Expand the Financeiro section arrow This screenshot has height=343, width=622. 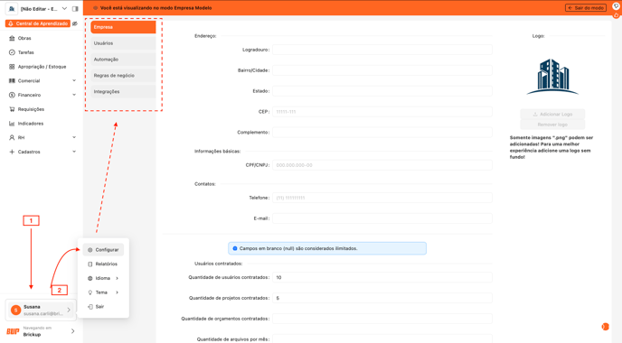[74, 95]
